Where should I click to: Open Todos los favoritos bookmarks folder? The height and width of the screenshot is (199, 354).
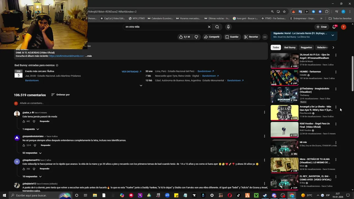tap(340, 19)
